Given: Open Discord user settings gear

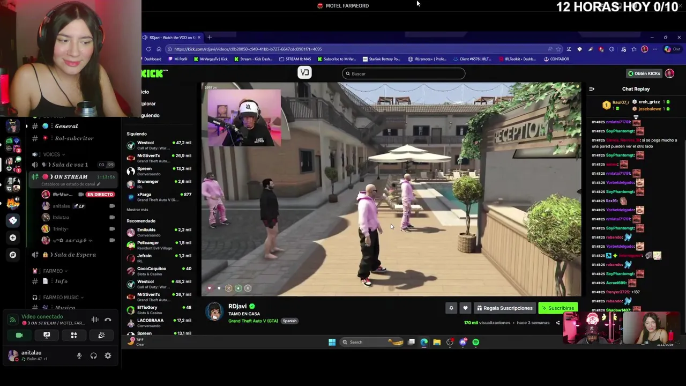Looking at the screenshot, I should pos(108,355).
